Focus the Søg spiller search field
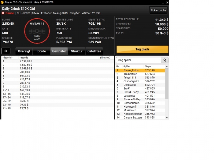The image size is (214, 160). 138,60
